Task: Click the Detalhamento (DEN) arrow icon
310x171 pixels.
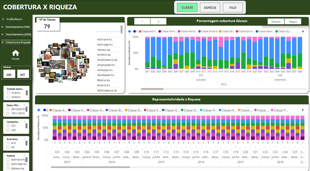Action: pyautogui.click(x=2, y=34)
